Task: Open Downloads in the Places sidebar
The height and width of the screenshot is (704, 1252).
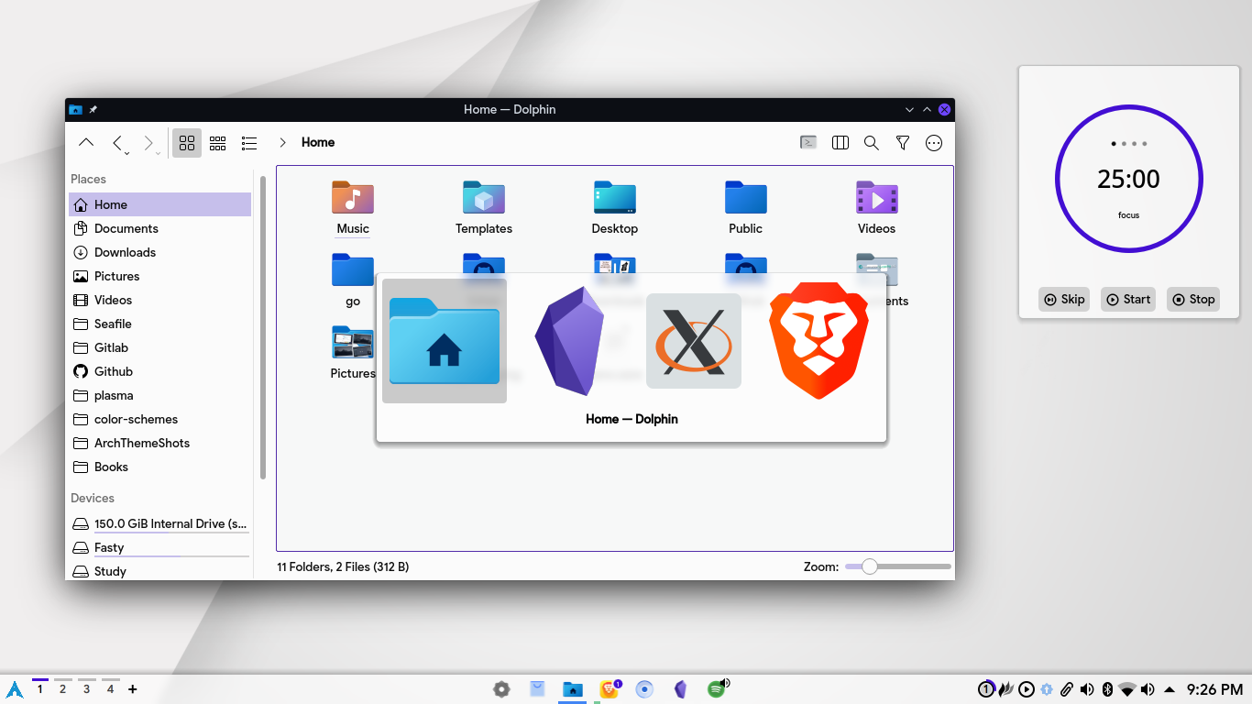Action: pyautogui.click(x=160, y=252)
